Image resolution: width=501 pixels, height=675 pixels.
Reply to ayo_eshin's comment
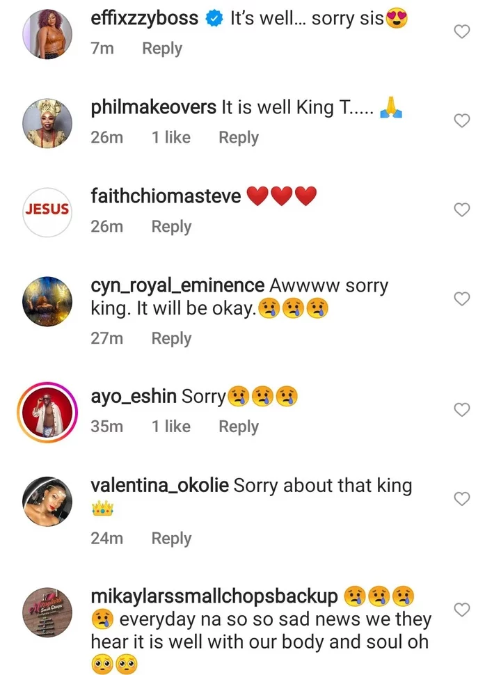coord(239,427)
